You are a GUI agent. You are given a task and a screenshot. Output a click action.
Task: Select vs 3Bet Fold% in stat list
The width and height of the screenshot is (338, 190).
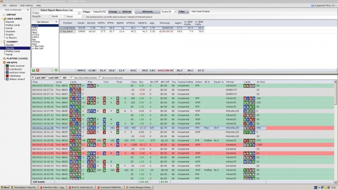tap(38, 46)
